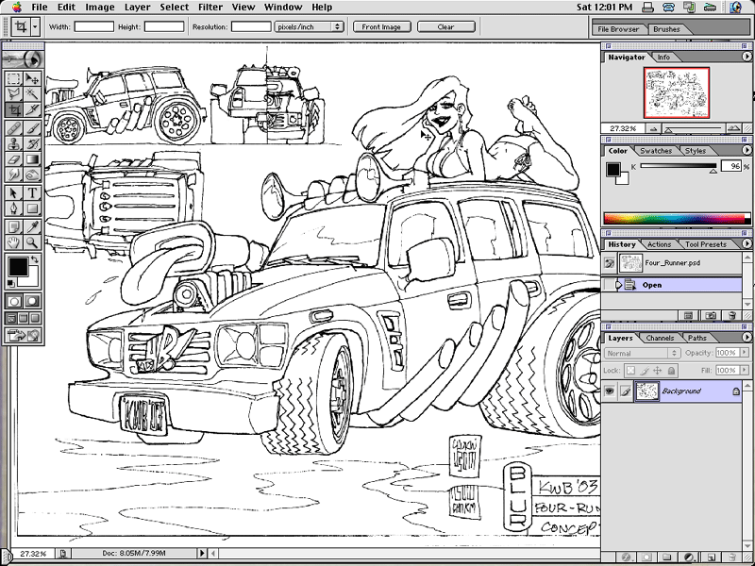The width and height of the screenshot is (755, 566).
Task: Select the Magic Wand tool
Action: (x=32, y=94)
